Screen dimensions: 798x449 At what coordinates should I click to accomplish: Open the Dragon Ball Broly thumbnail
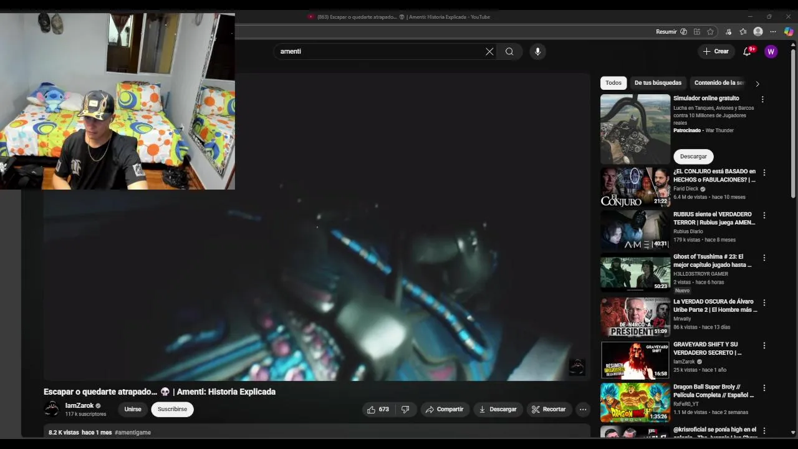pos(635,403)
